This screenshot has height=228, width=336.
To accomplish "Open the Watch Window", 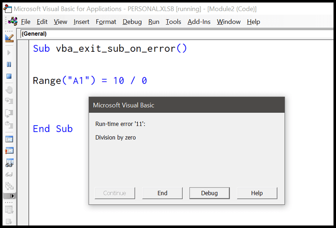I will tap(8, 161).
